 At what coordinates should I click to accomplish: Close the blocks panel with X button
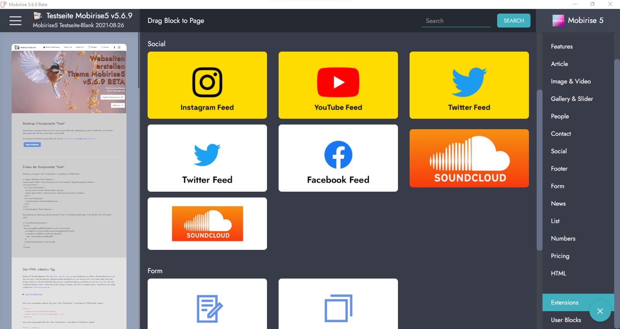click(x=600, y=311)
